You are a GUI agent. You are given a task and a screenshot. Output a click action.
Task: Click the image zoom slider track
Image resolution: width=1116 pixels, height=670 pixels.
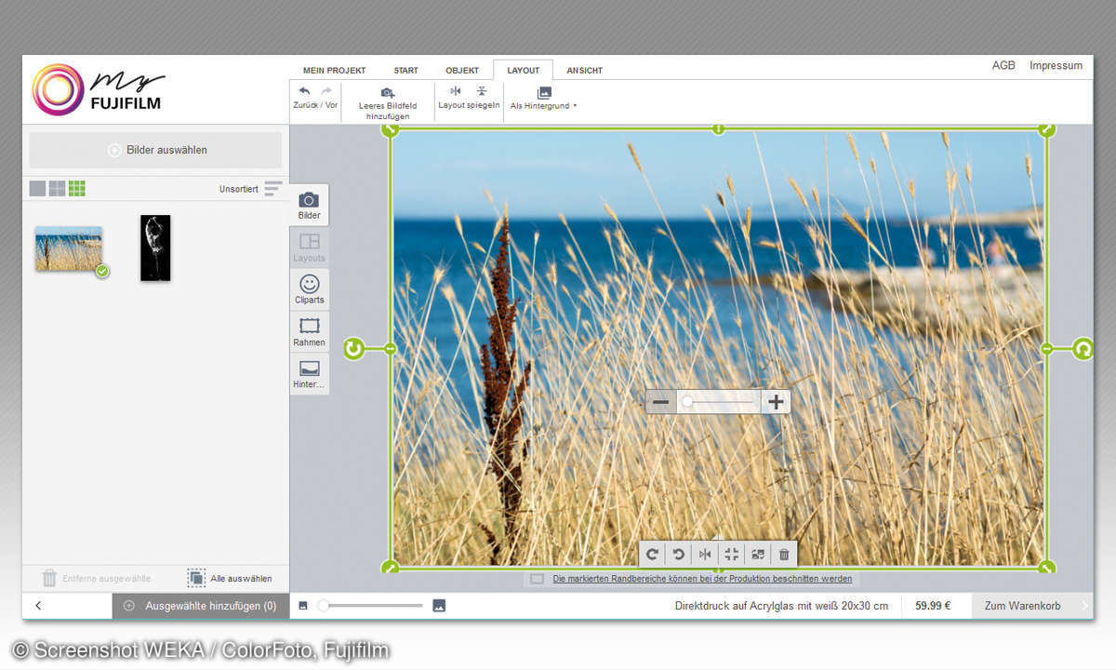pos(719,402)
